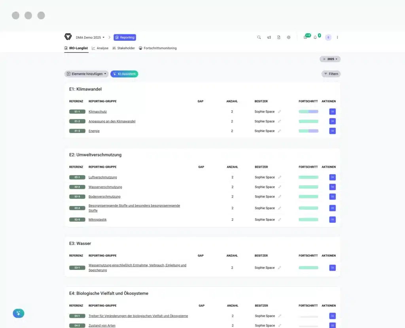Edit owner pencil for Mikroplastik row
Viewport: 405px width, 328px height.
pos(280,220)
